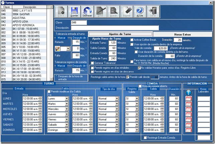Open Ayuda help icon
Viewport: 215px width, 144px height.
point(140,12)
